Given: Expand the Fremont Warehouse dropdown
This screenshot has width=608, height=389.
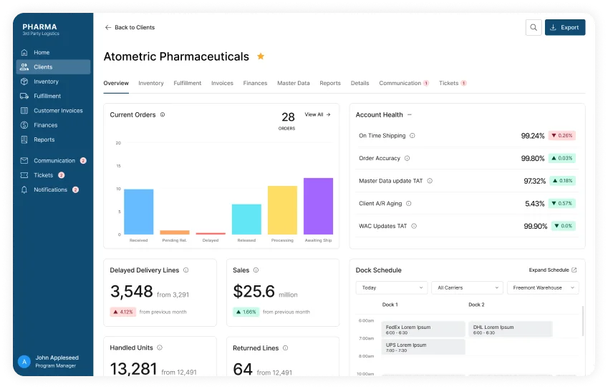Looking at the screenshot, I should (543, 287).
